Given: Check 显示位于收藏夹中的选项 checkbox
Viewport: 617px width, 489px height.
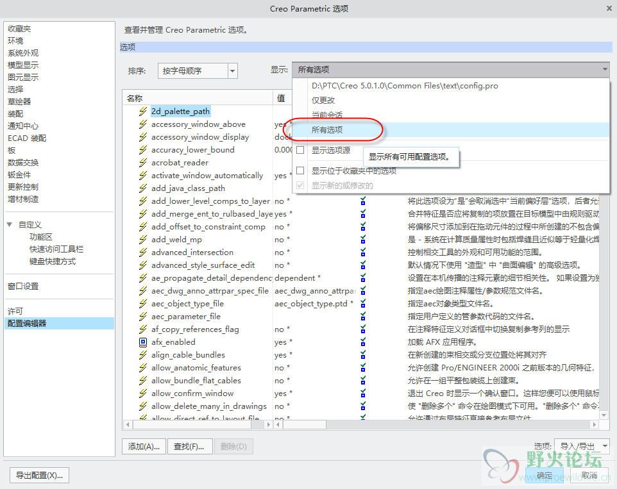Looking at the screenshot, I should pos(300,170).
